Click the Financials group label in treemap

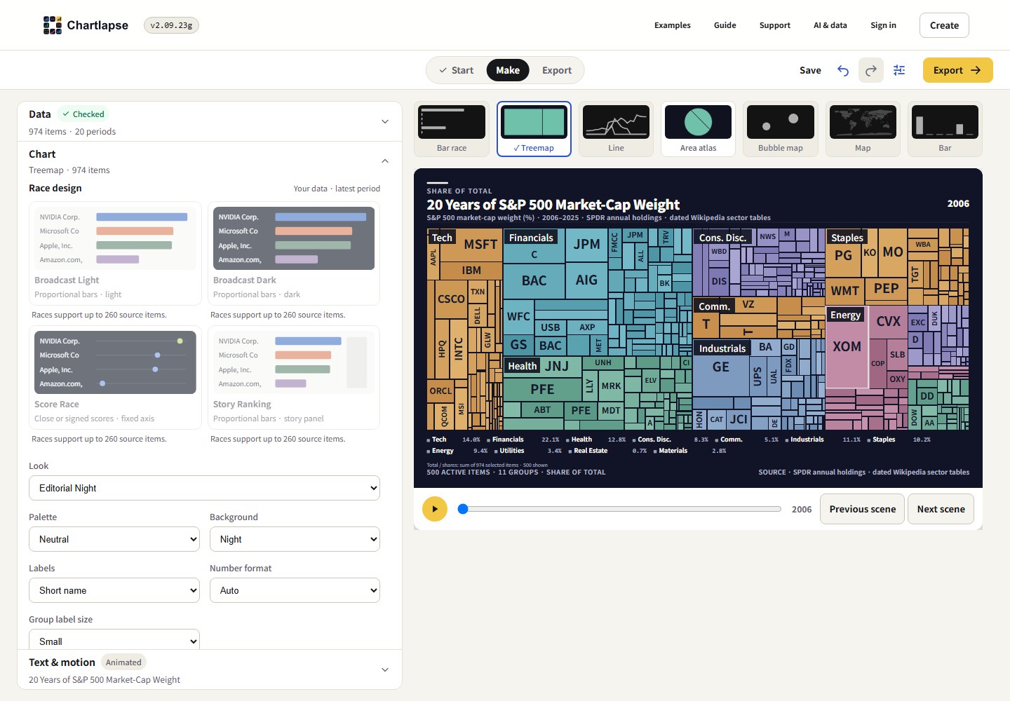(x=531, y=238)
